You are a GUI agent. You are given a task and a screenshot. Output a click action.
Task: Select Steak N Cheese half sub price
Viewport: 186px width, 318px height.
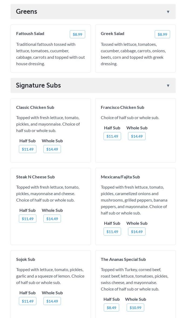coord(27,219)
